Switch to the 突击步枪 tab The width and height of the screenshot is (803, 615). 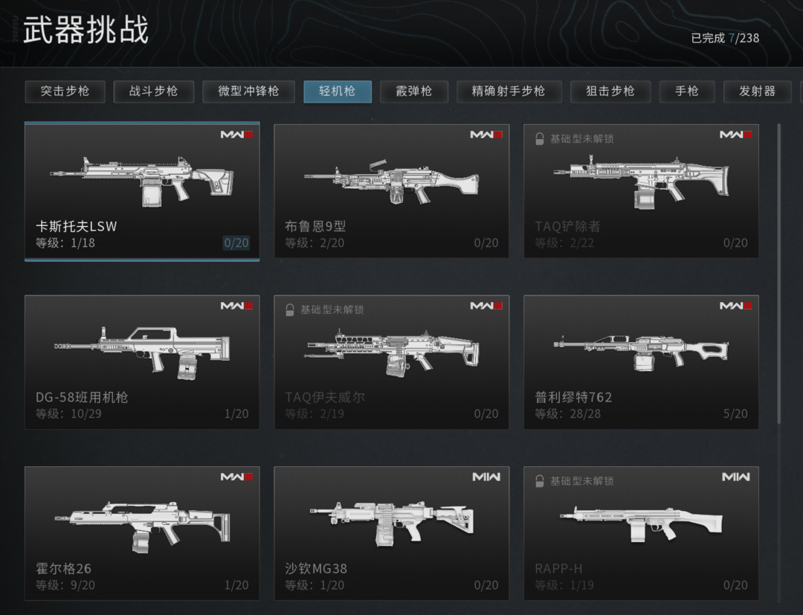[65, 91]
